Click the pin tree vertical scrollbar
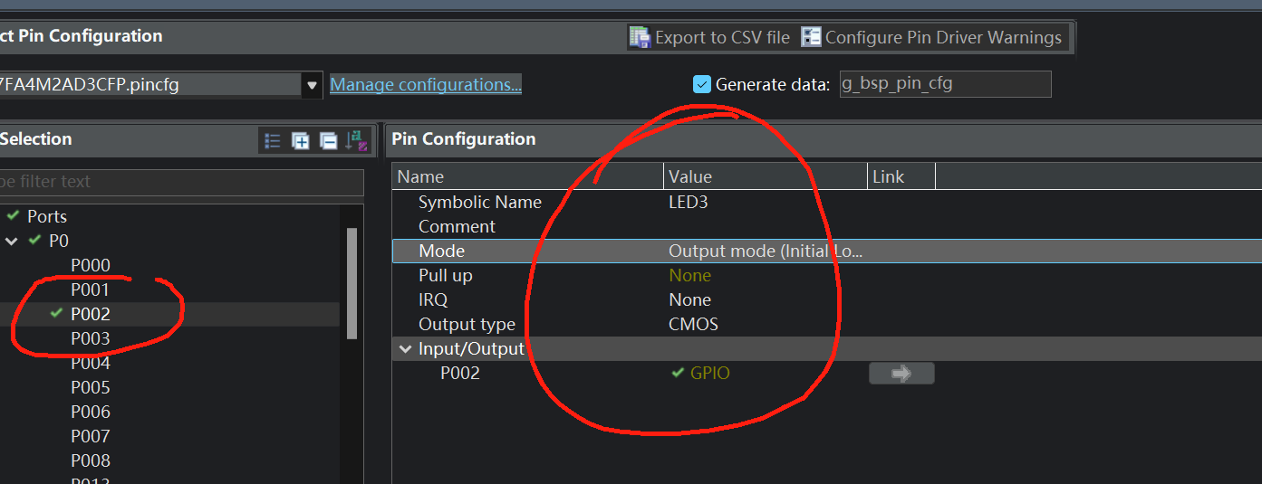Viewport: 1262px width, 484px height. point(352,283)
